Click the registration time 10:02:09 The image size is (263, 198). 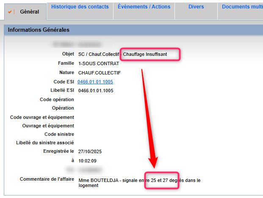pos(87,161)
